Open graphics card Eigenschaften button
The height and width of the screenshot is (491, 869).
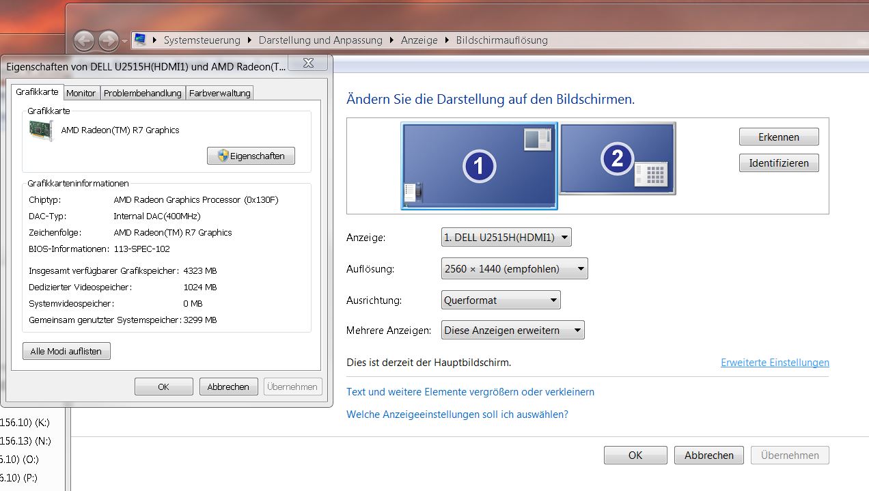[x=251, y=156]
